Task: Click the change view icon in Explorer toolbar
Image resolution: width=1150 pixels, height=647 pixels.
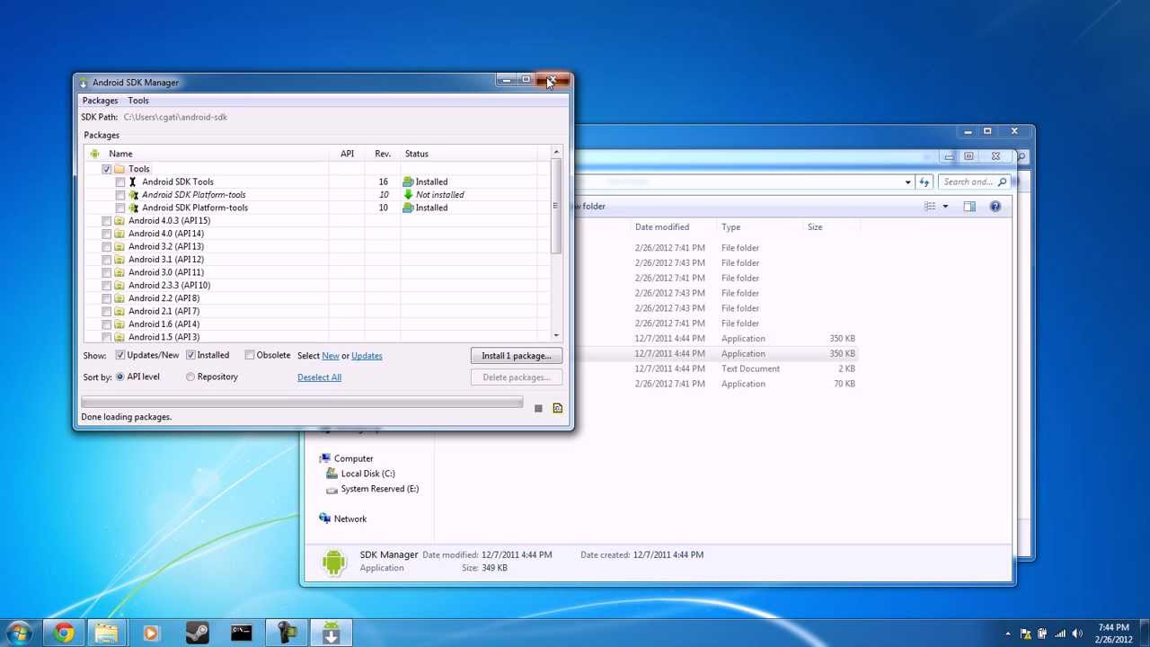Action: pos(931,207)
